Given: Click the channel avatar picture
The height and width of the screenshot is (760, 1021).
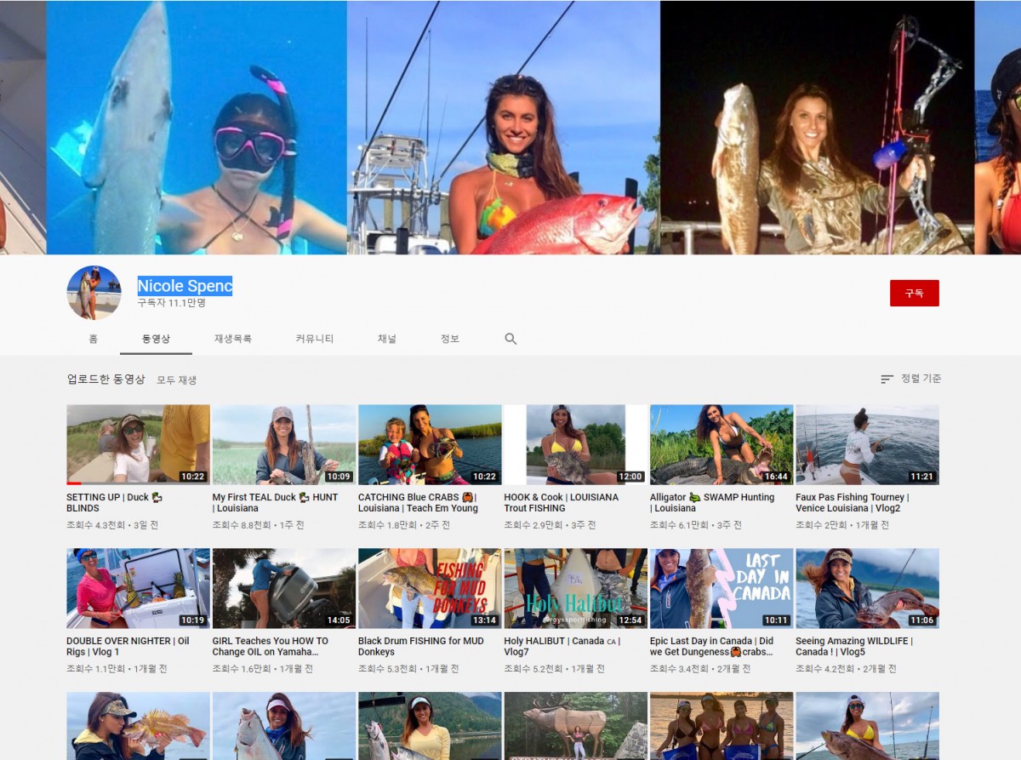Looking at the screenshot, I should click(94, 293).
